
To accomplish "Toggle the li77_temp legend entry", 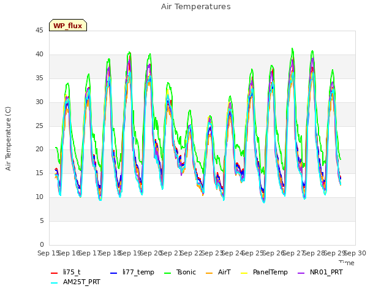I will coord(132,272).
